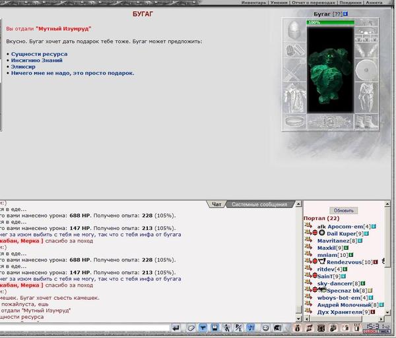
Task: Click the transfers arrows icon next to money bag
Action: (x=309, y=328)
